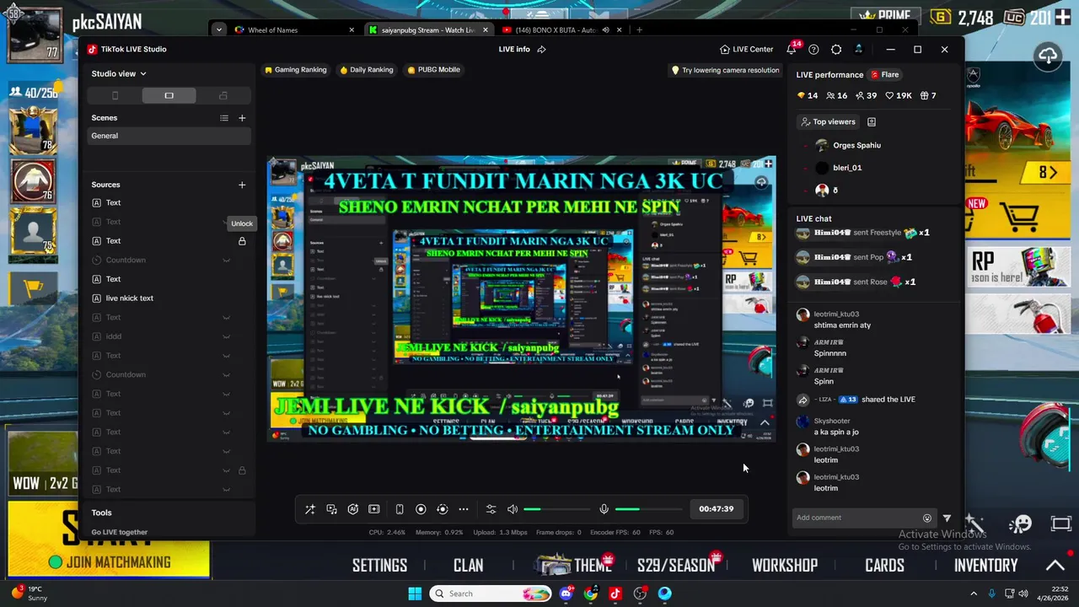
Task: Click the cloud download icon in game
Action: point(1048,56)
